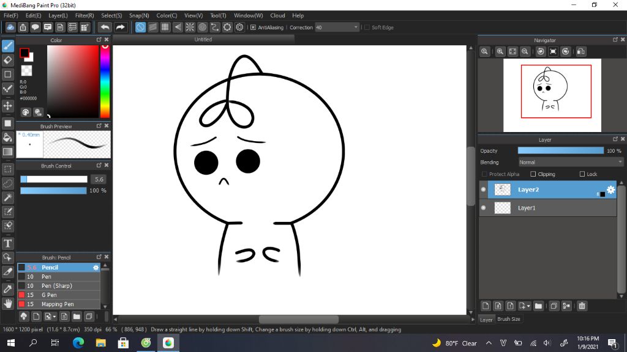Click the Redo arrow in toolbar
This screenshot has width=627, height=352.
click(120, 27)
